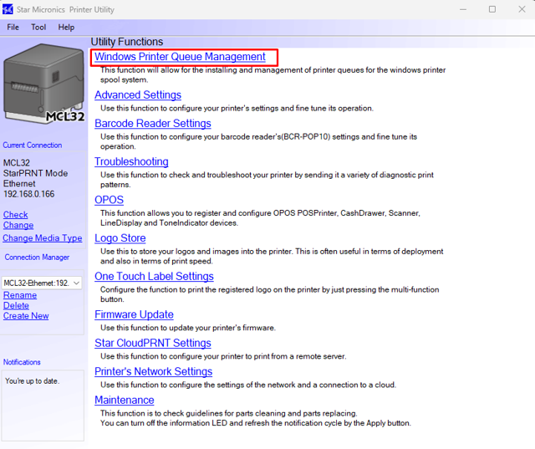535x449 pixels.
Task: Open the Help menu
Action: pos(66,27)
